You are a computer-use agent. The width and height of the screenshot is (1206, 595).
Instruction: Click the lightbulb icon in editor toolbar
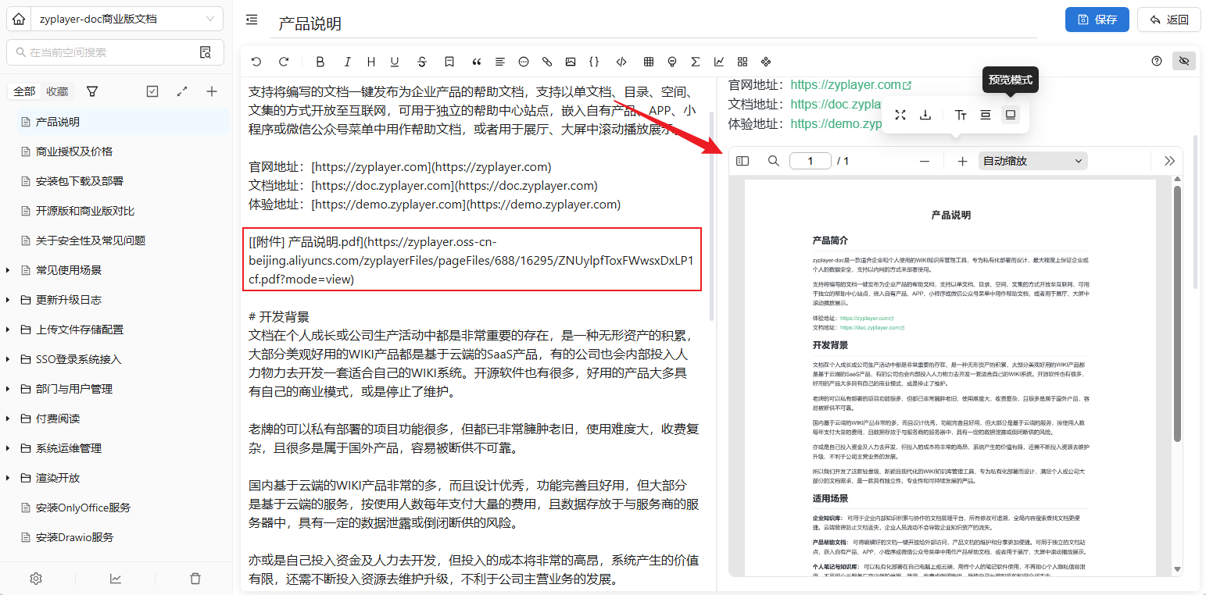672,62
